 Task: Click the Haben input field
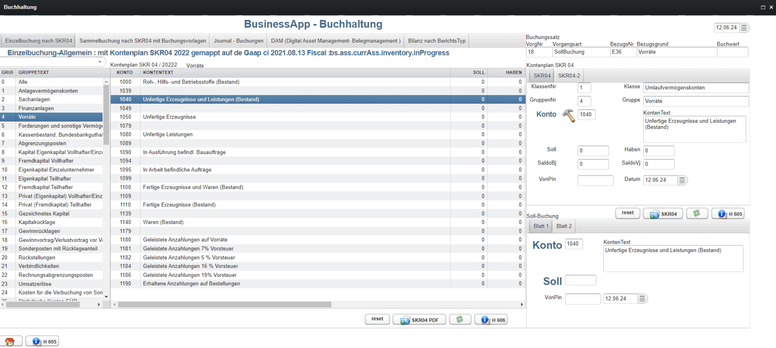tap(659, 151)
